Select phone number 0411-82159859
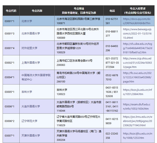The height and width of the screenshot is (143, 157). tap(112, 121)
